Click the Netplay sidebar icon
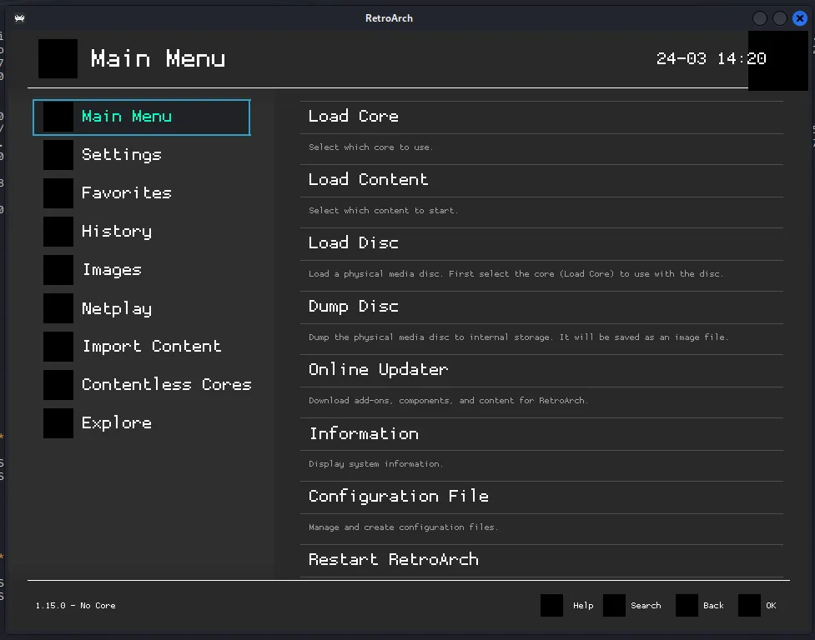The image size is (815, 640). (x=58, y=308)
